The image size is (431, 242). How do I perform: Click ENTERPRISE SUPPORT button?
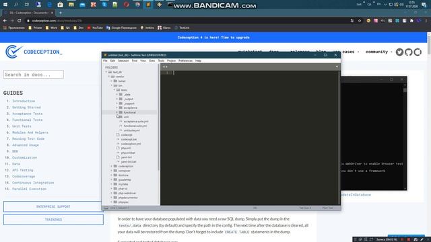(53, 206)
